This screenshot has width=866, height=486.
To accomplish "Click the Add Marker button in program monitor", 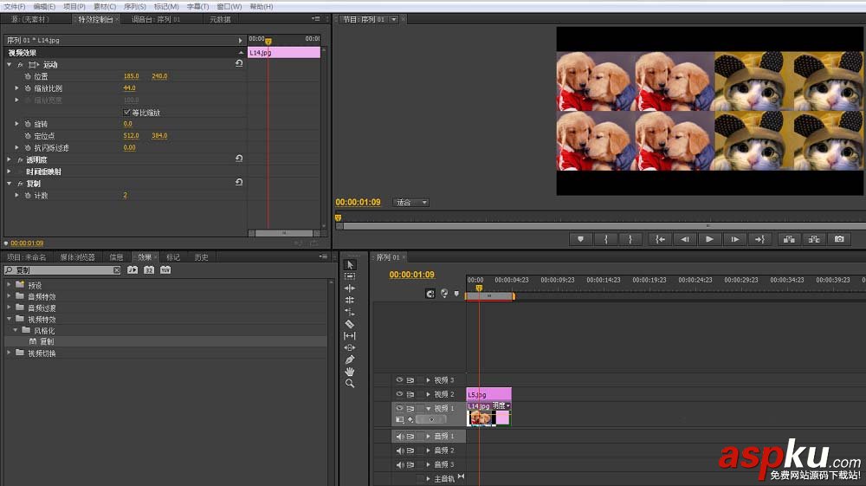I will tap(580, 239).
